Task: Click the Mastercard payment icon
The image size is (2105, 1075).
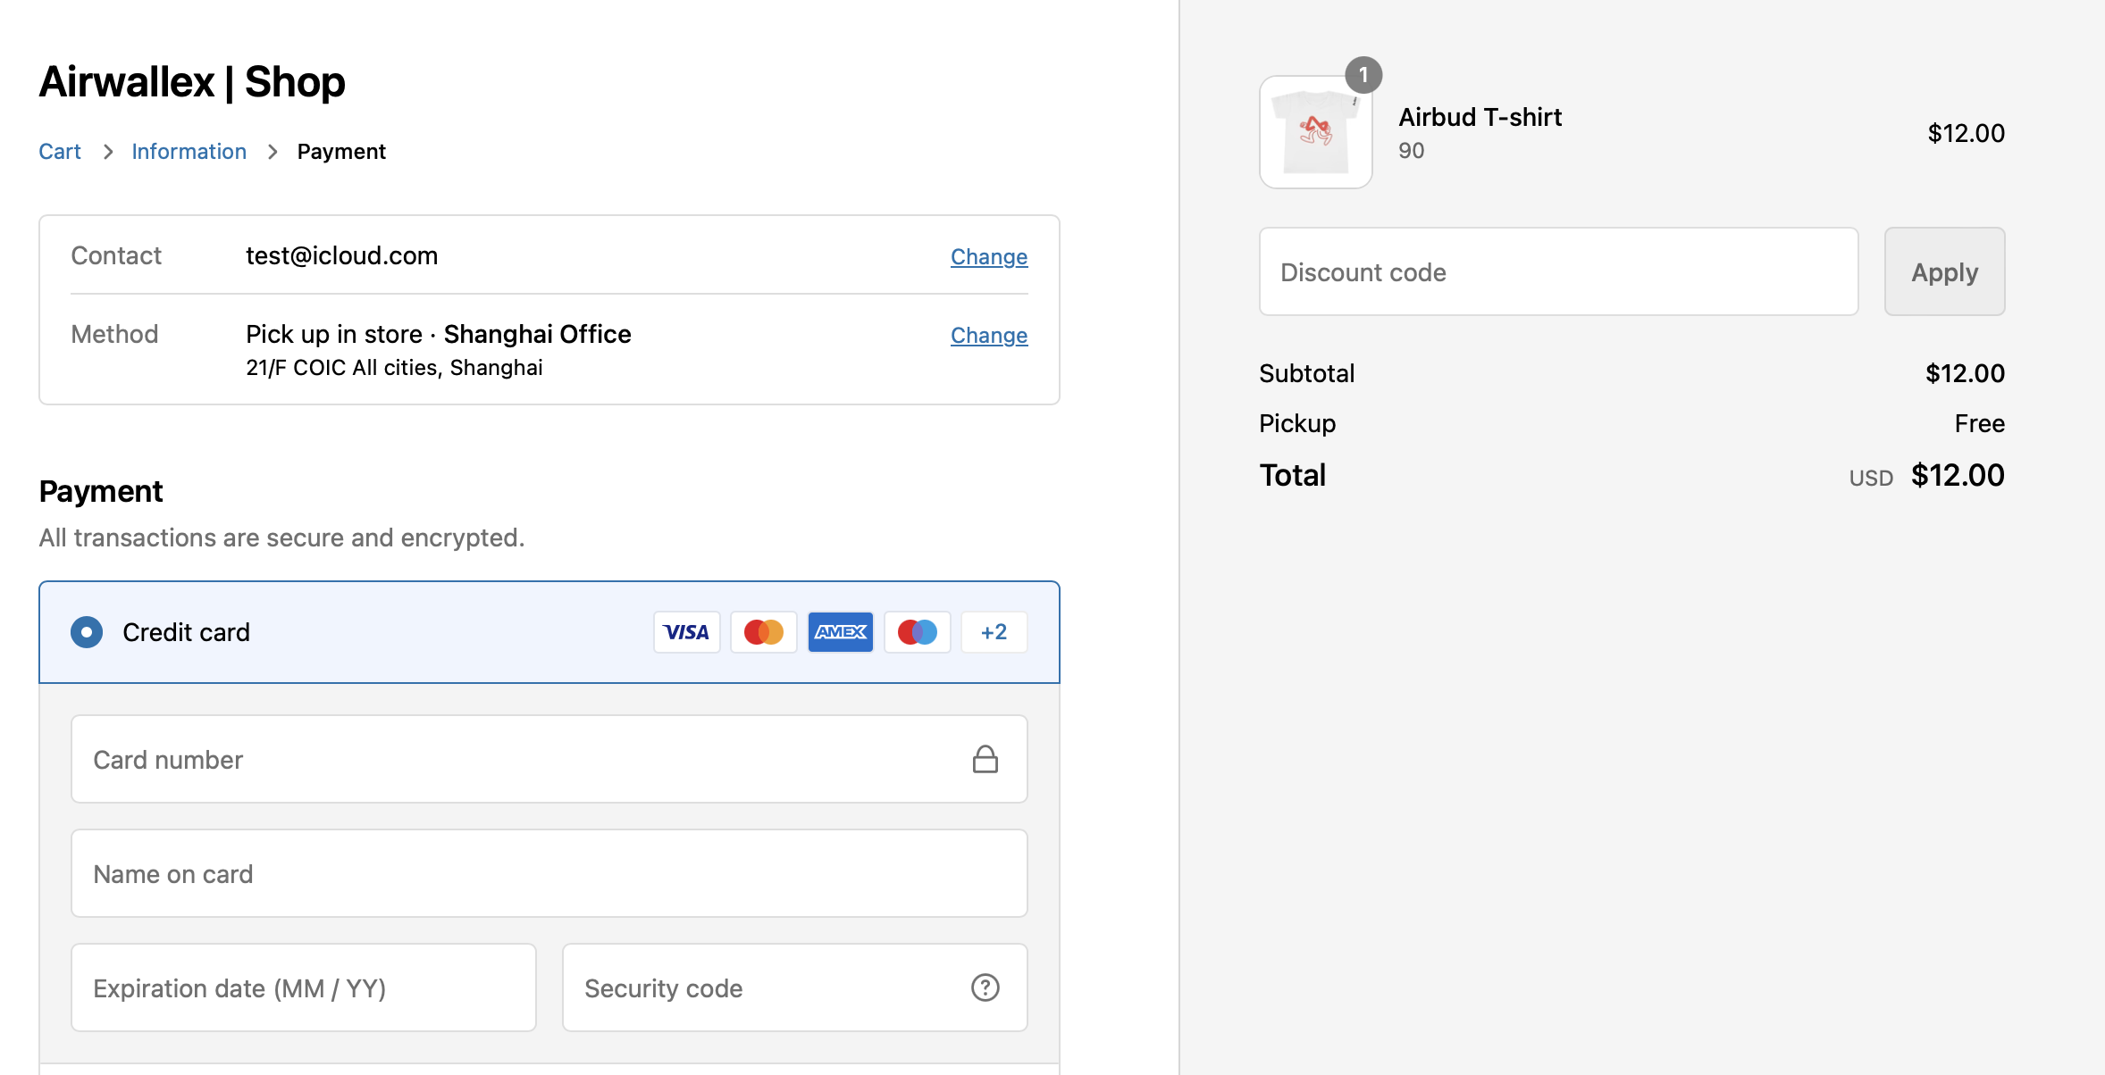Action: 763,631
